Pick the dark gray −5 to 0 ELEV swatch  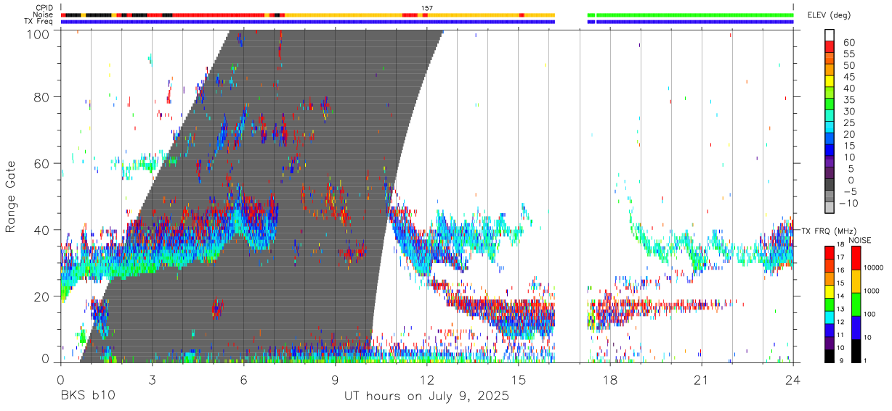point(830,186)
